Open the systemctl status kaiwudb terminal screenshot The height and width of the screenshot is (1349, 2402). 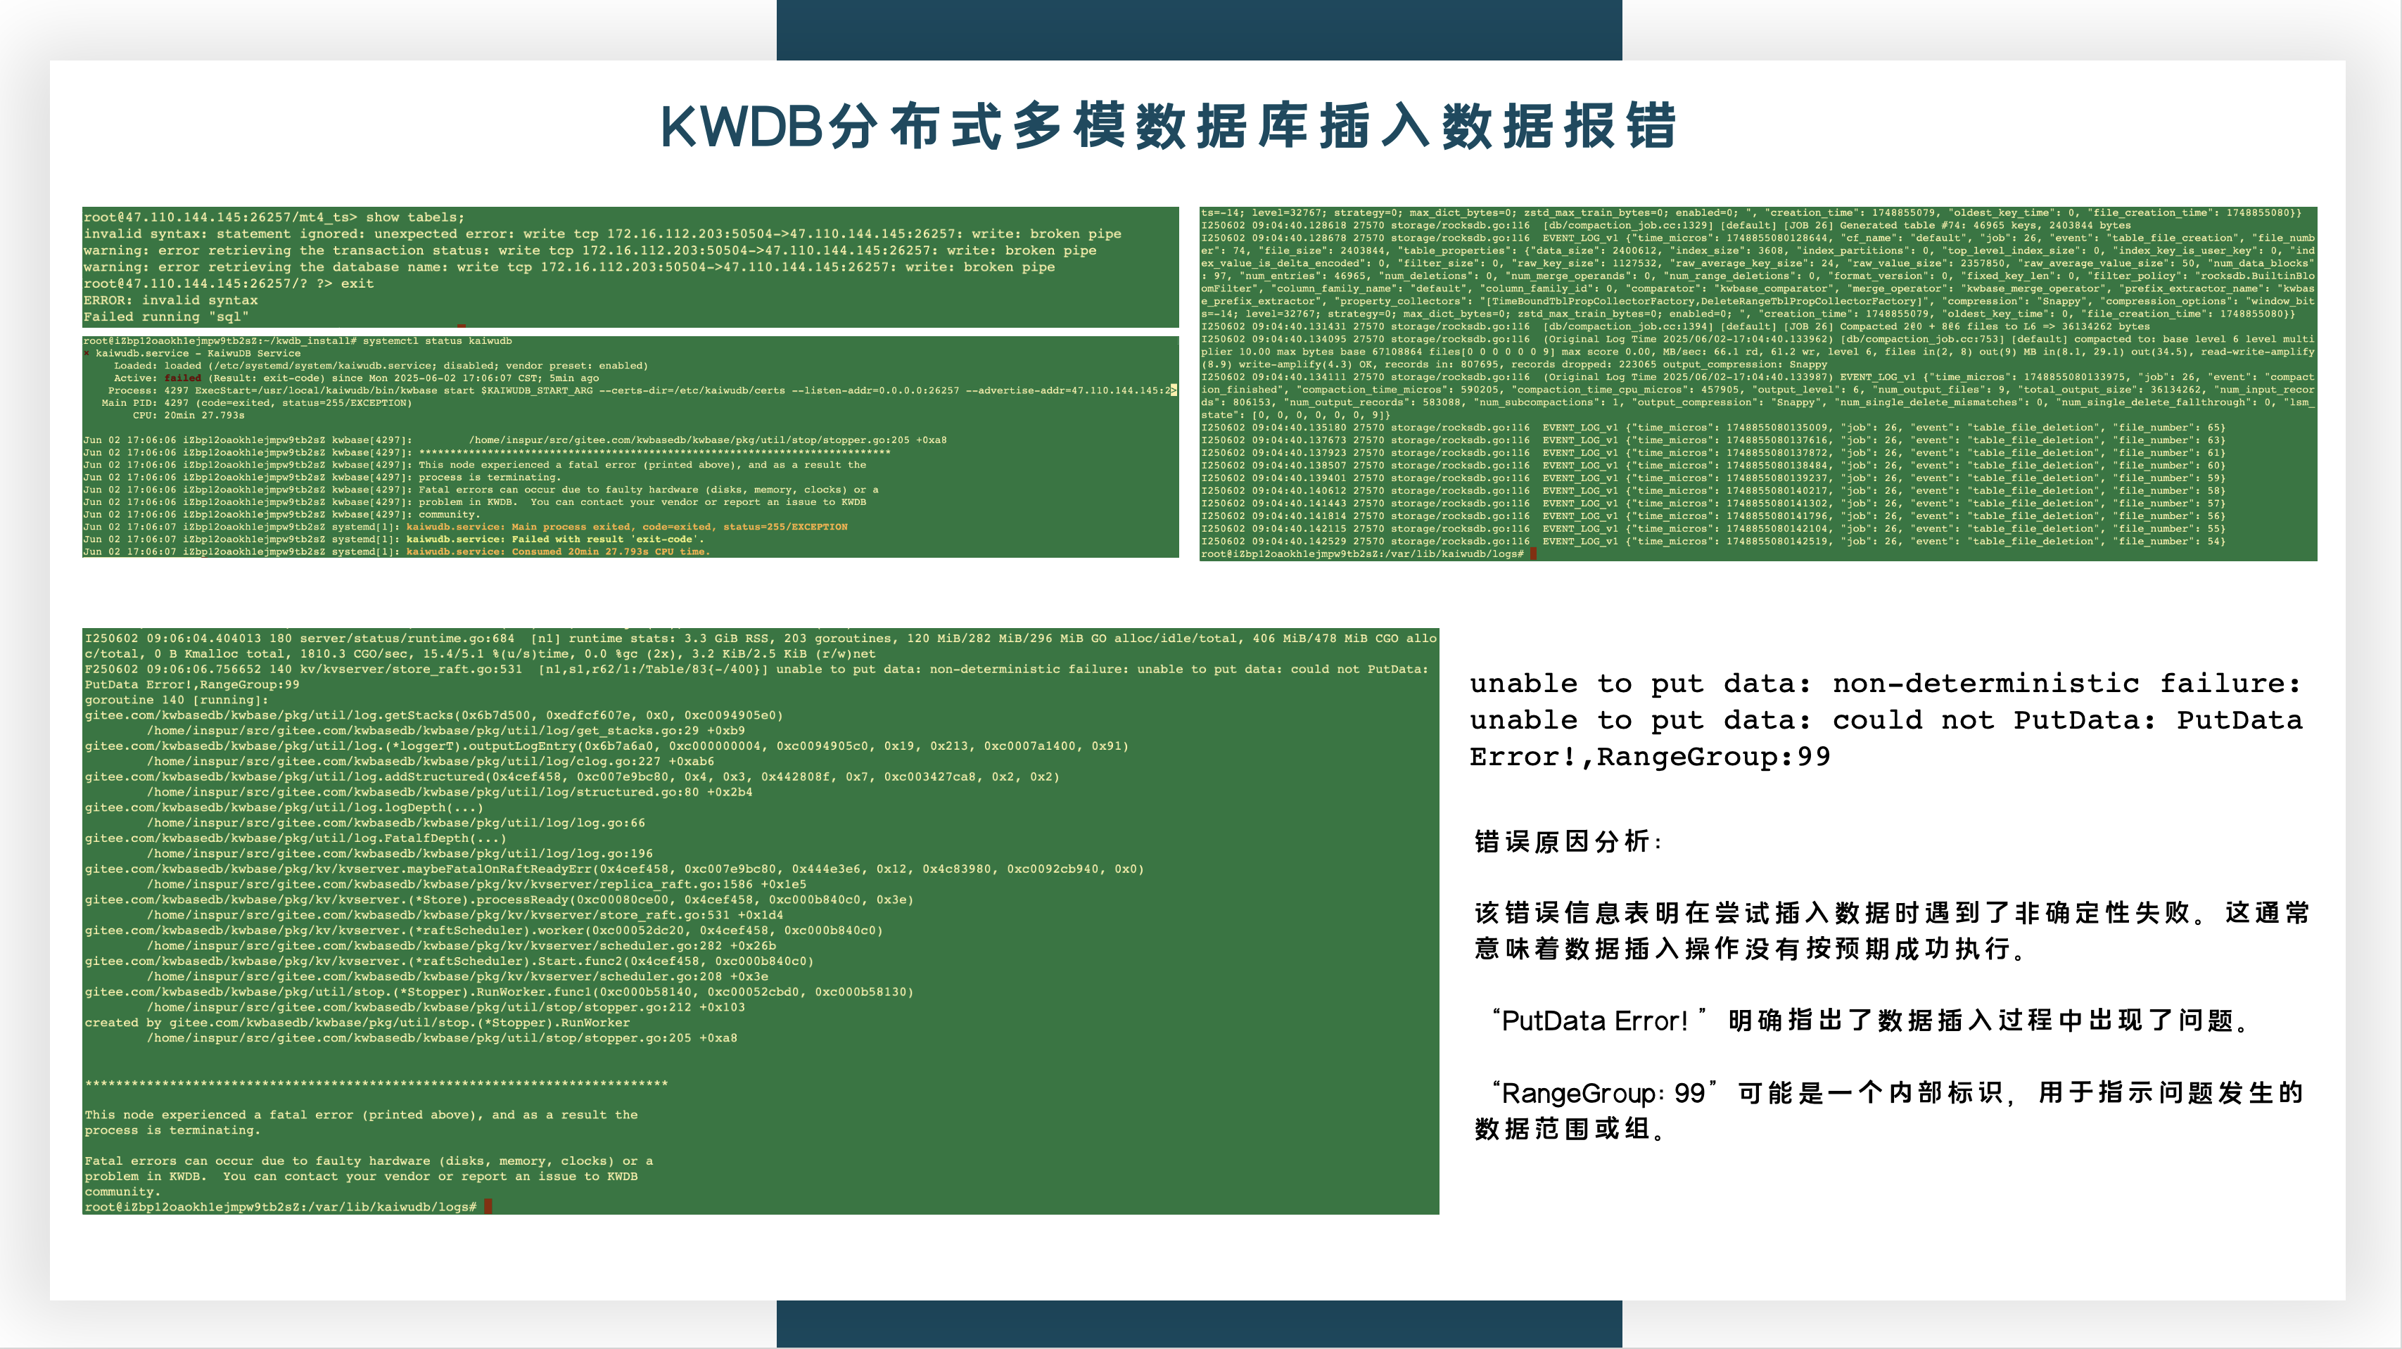630,447
